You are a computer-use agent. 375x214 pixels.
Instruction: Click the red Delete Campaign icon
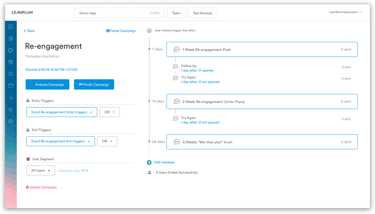[x=27, y=188]
